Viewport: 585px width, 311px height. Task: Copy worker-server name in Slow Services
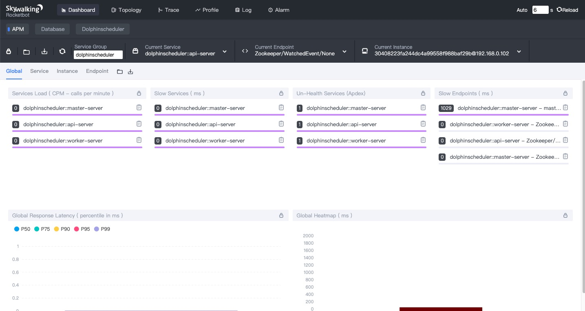(x=281, y=140)
